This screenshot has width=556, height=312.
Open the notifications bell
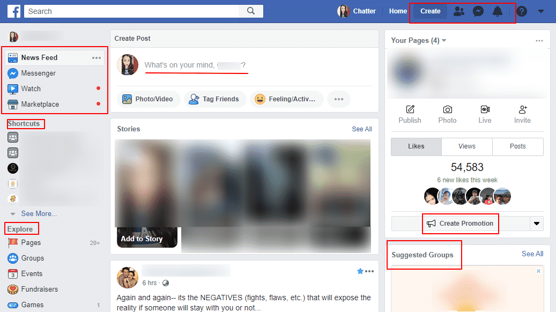point(498,11)
